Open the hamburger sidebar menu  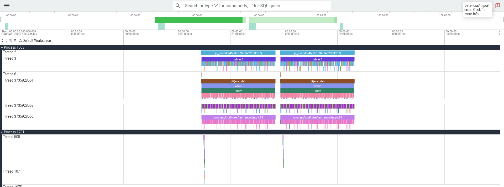(7, 5)
